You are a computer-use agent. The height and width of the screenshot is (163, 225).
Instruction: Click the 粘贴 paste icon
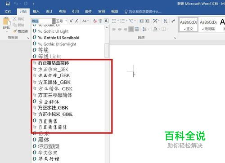(x=7, y=21)
